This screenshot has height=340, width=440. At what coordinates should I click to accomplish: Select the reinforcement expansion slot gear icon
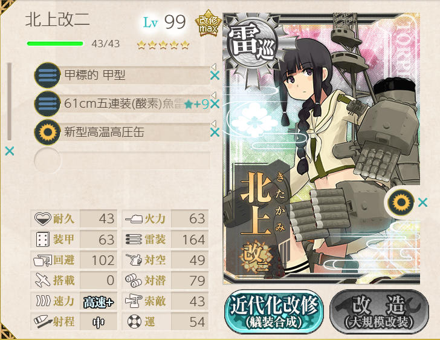tap(401, 202)
